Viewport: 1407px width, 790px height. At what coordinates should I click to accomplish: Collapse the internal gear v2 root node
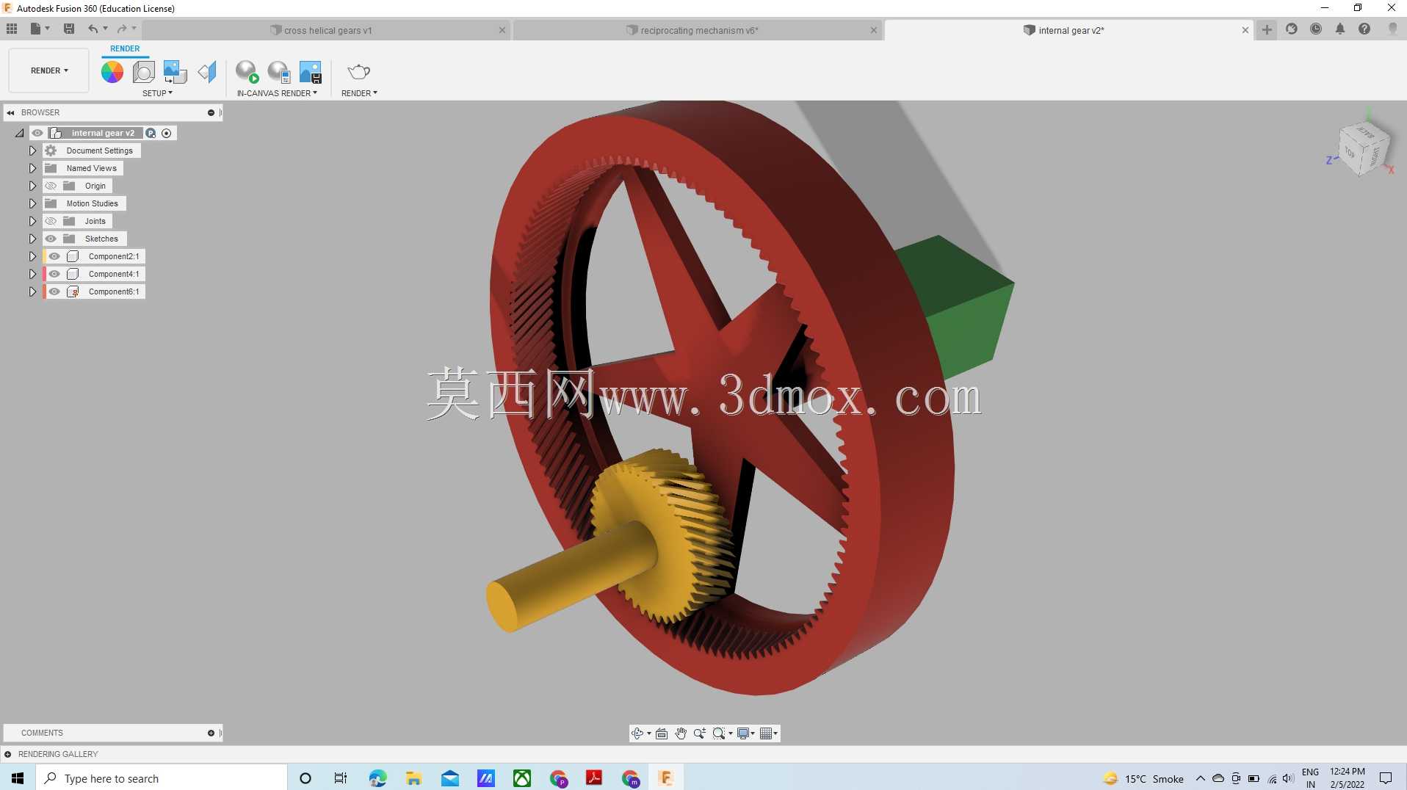click(19, 133)
